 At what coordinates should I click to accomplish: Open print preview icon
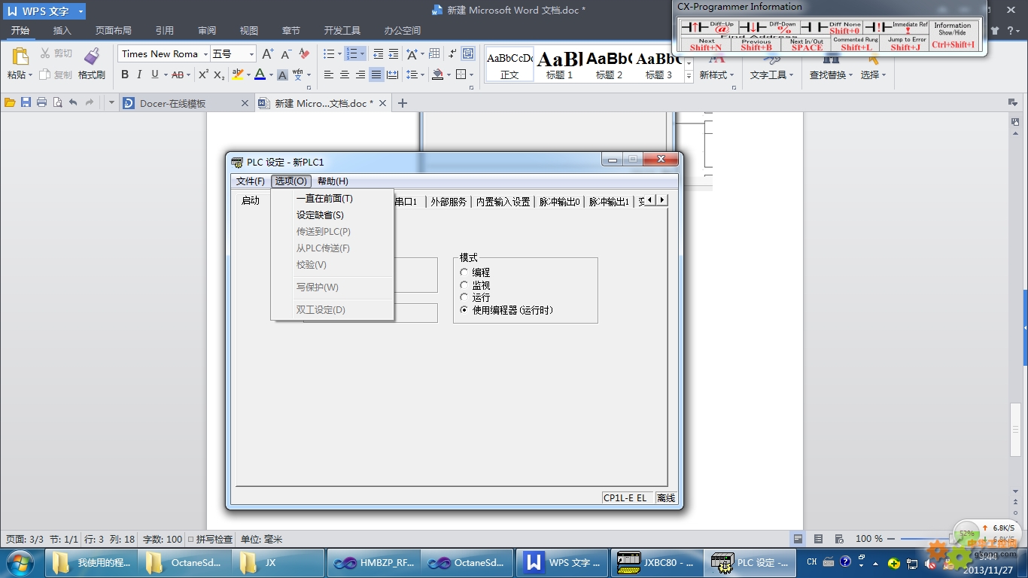pyautogui.click(x=57, y=102)
